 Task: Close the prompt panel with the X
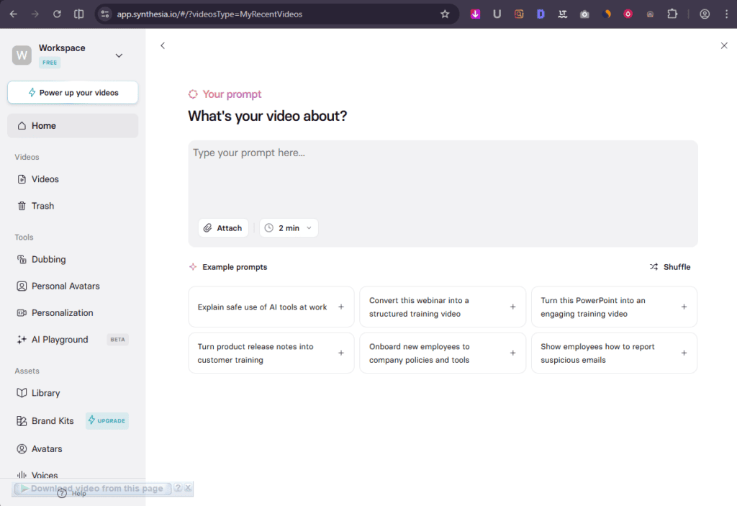[x=724, y=45]
